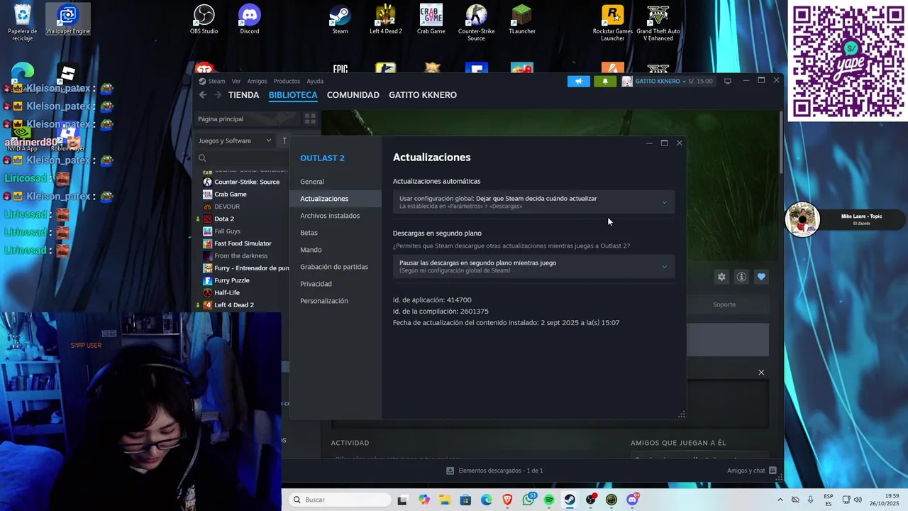Open File Explorer from the taskbar
The height and width of the screenshot is (511, 908).
445,500
